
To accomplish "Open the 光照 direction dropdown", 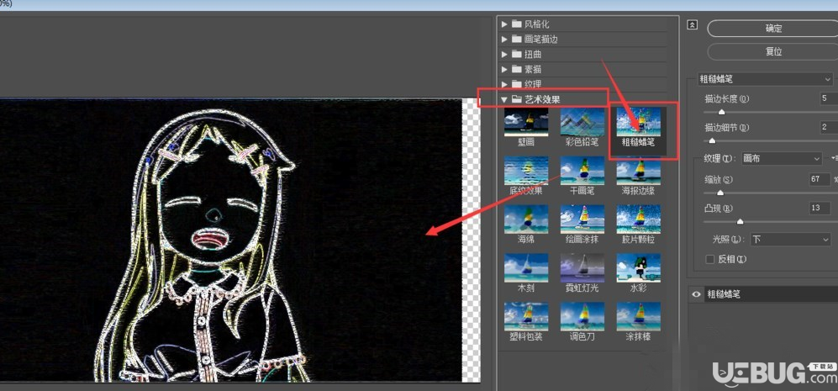I will (x=790, y=240).
